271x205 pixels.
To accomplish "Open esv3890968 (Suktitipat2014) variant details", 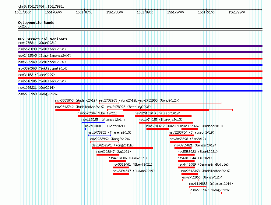I will 43,68.
